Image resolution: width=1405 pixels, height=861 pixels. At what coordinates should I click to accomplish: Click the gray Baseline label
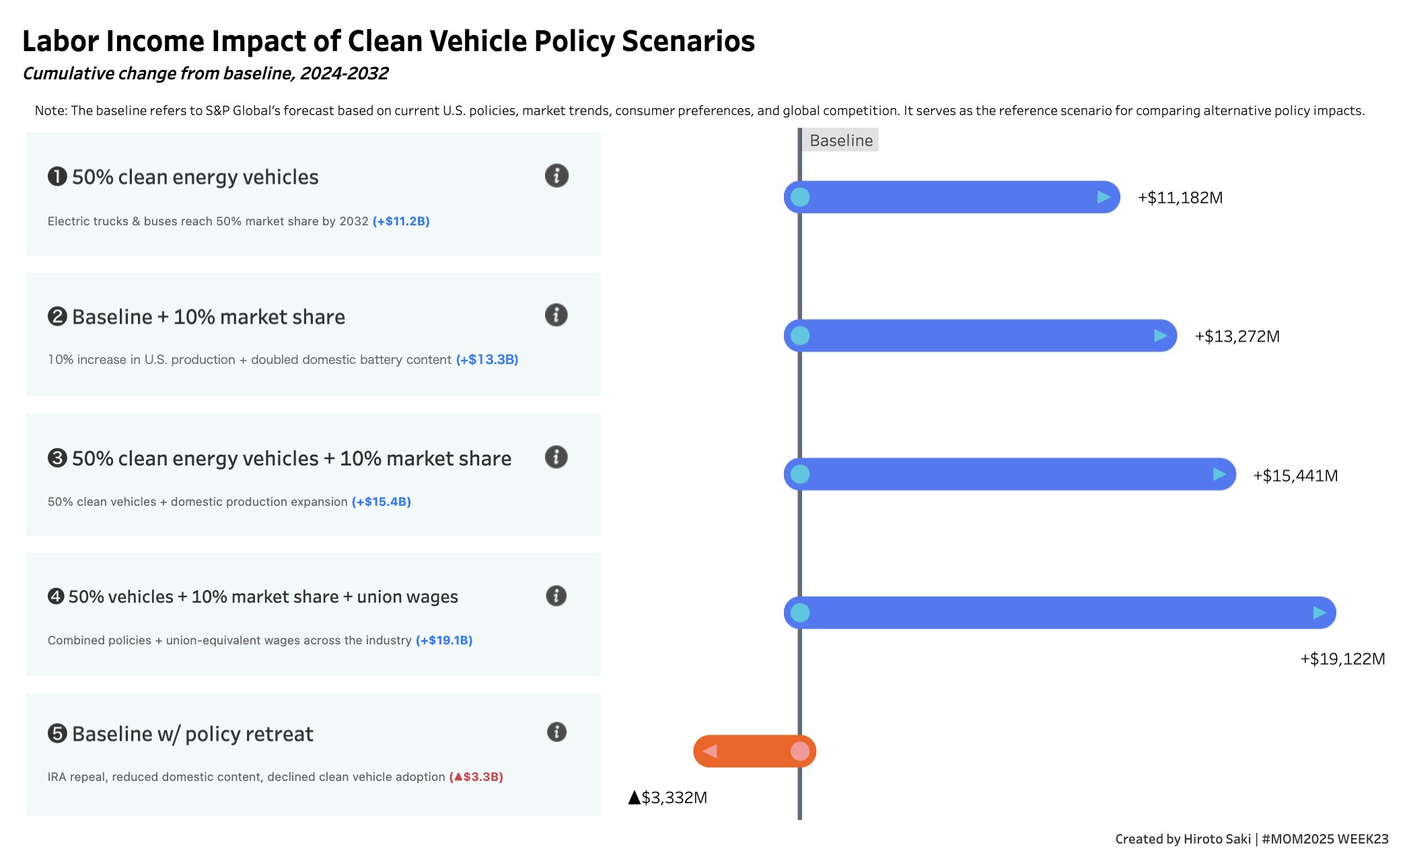[x=841, y=141]
